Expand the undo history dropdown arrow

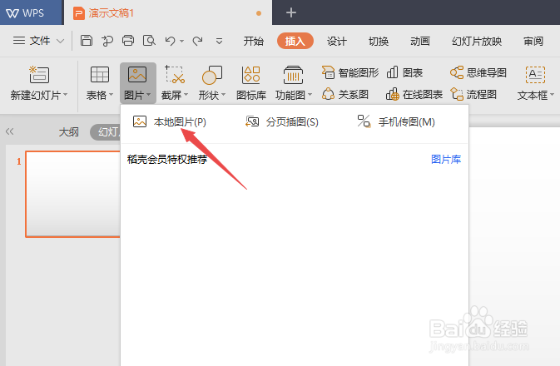(181, 42)
